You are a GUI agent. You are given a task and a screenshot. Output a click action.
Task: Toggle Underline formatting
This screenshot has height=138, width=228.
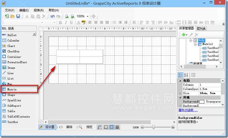point(71,23)
